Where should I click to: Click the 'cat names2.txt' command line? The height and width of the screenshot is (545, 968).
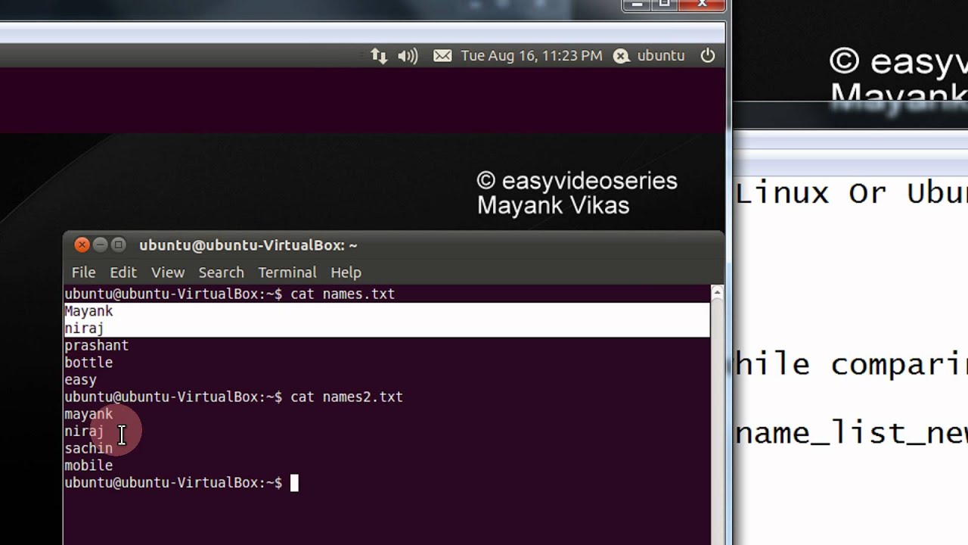(234, 397)
